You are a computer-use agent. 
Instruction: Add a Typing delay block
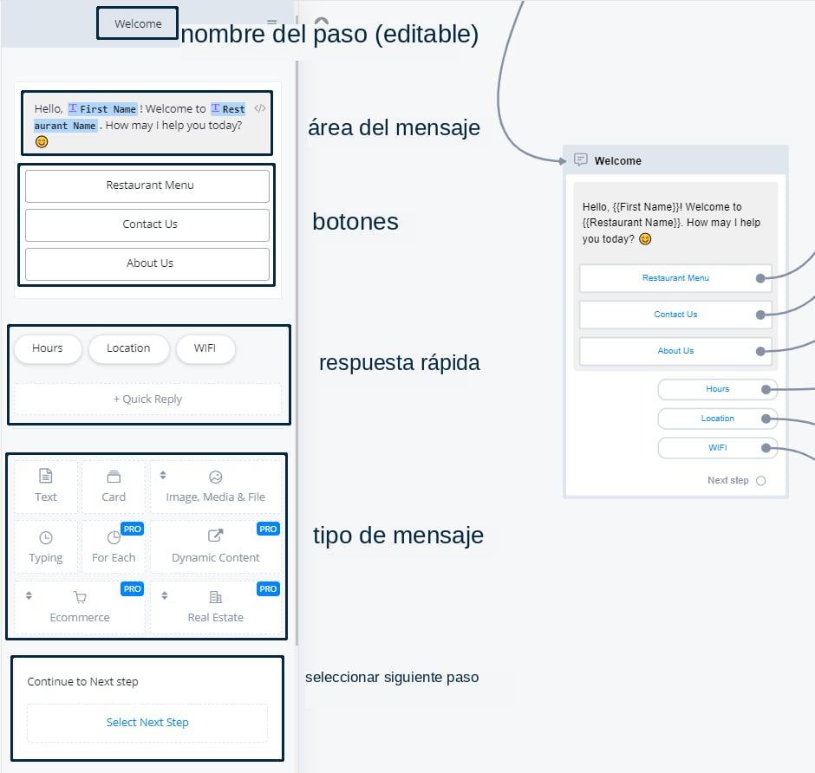click(x=46, y=547)
